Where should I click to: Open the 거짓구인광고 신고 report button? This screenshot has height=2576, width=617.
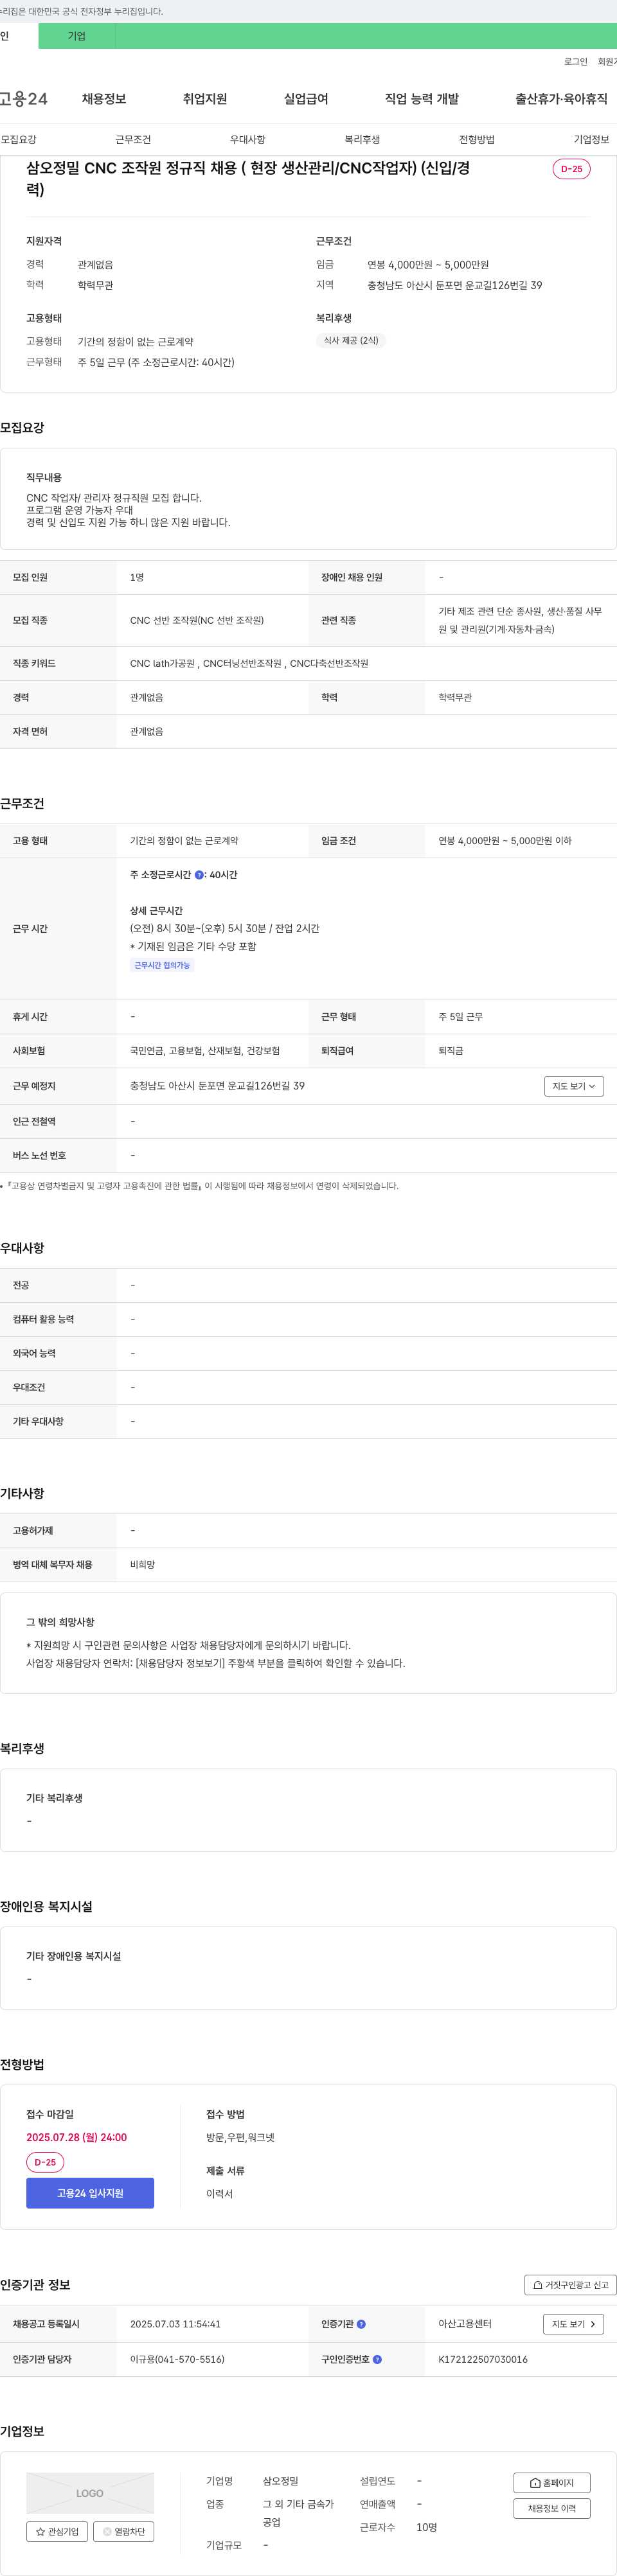(570, 2284)
